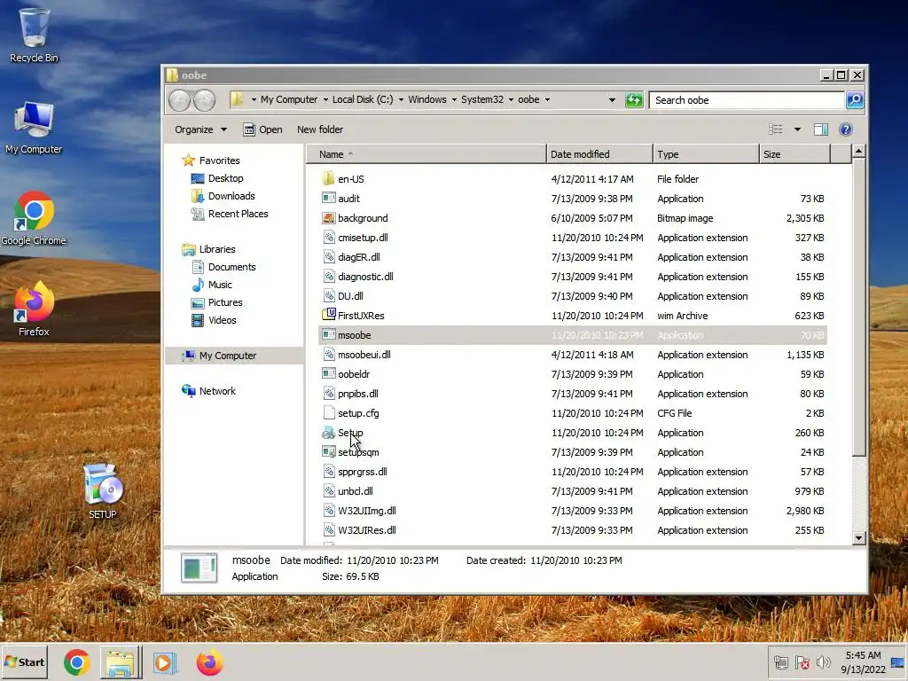Viewport: 908px width, 681px height.
Task: Select the SETUP desktop icon
Action: (103, 491)
